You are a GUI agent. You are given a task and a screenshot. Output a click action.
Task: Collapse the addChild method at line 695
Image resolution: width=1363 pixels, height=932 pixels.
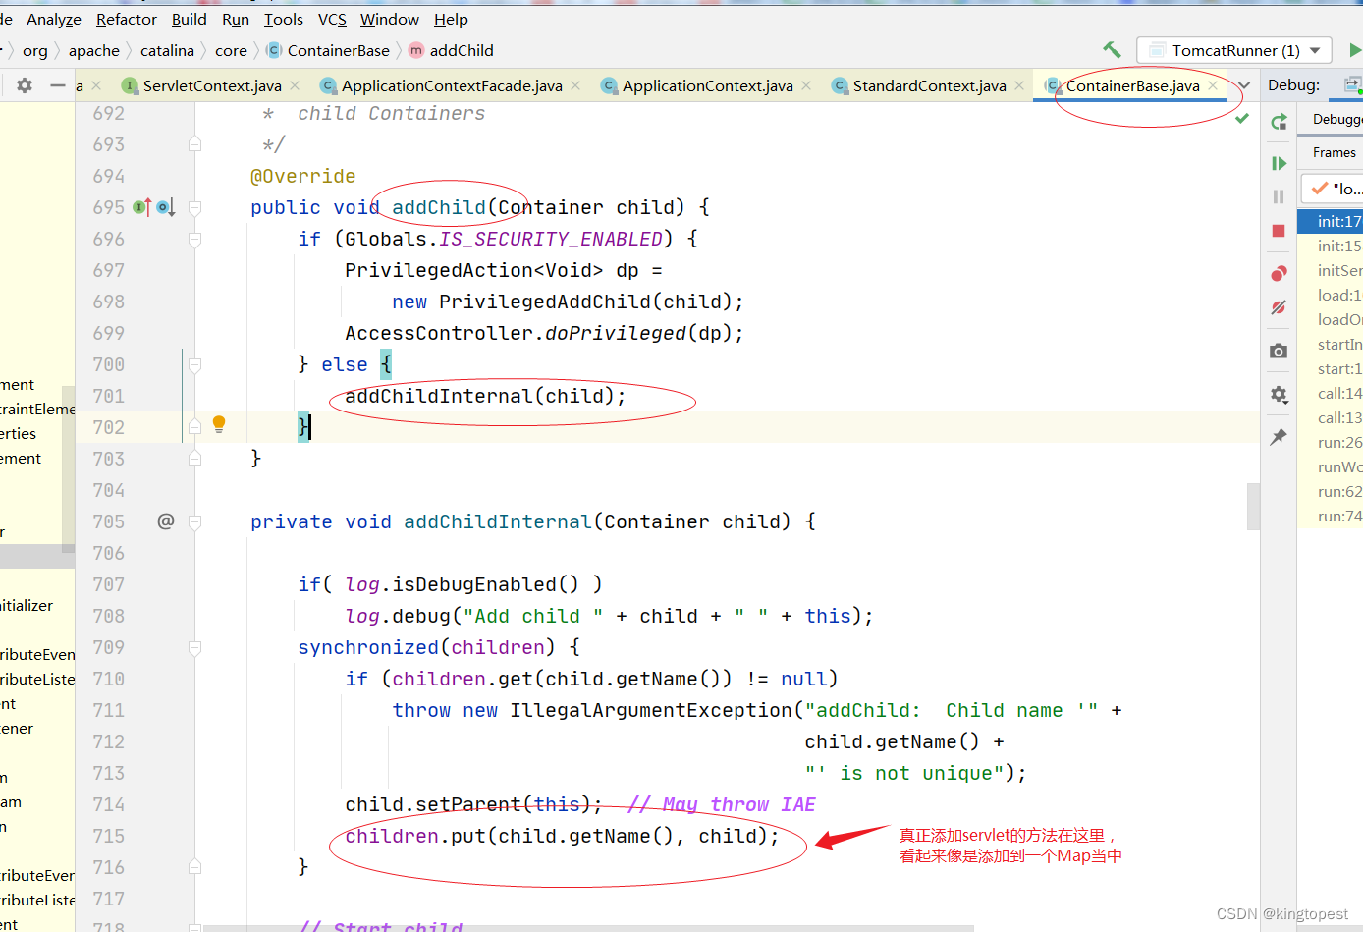[x=194, y=207]
